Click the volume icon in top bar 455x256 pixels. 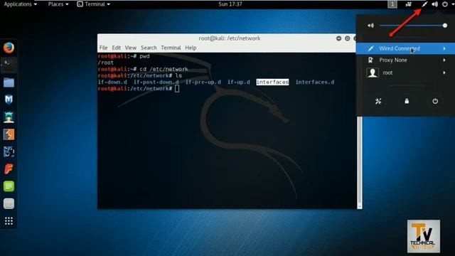coord(434,4)
